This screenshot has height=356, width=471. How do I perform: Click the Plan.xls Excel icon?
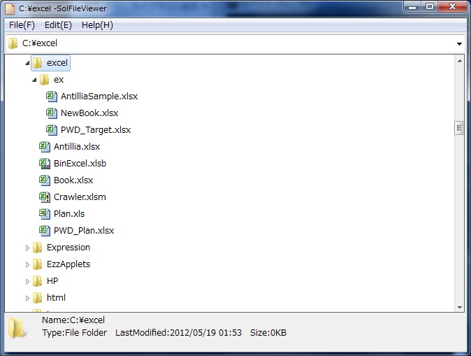point(45,214)
